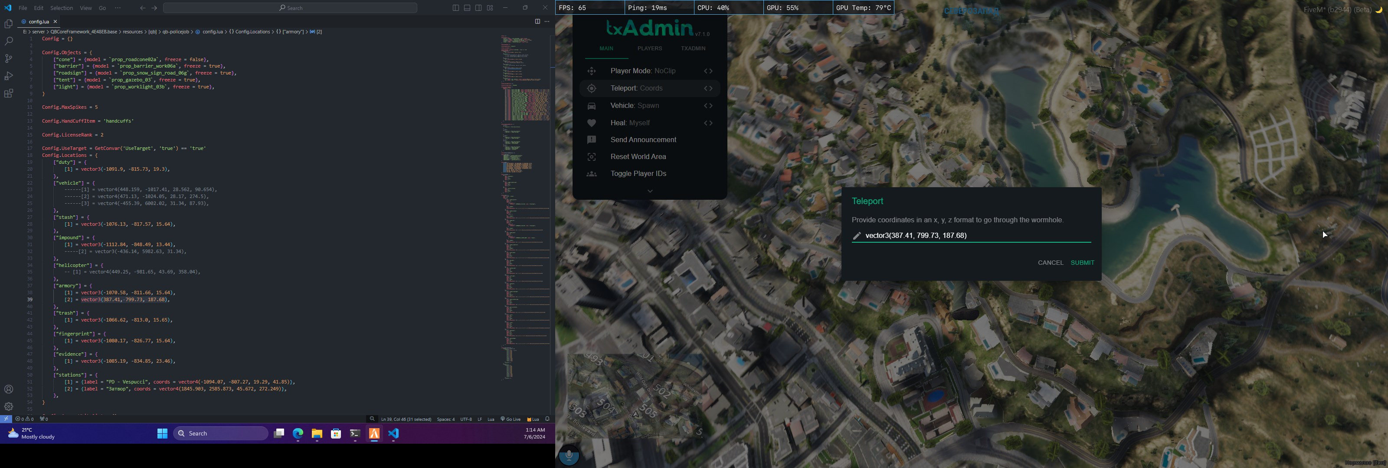Image resolution: width=1388 pixels, height=468 pixels.
Task: Click the Teleport coordinates input field
Action: [x=971, y=235]
